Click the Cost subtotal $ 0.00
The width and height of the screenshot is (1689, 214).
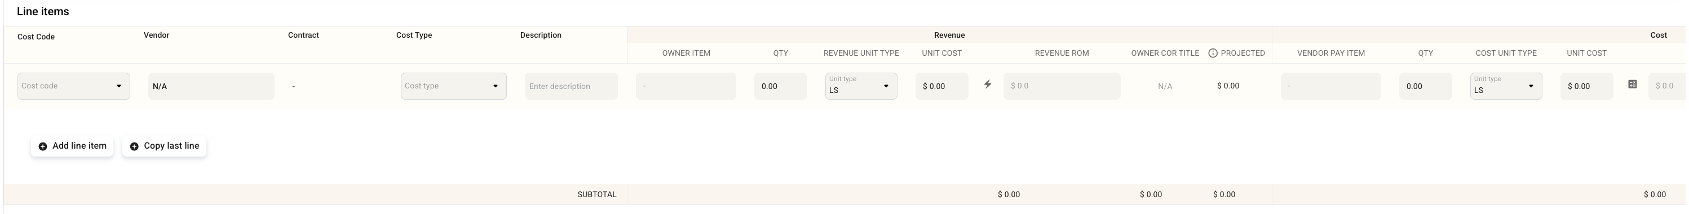tap(1655, 194)
